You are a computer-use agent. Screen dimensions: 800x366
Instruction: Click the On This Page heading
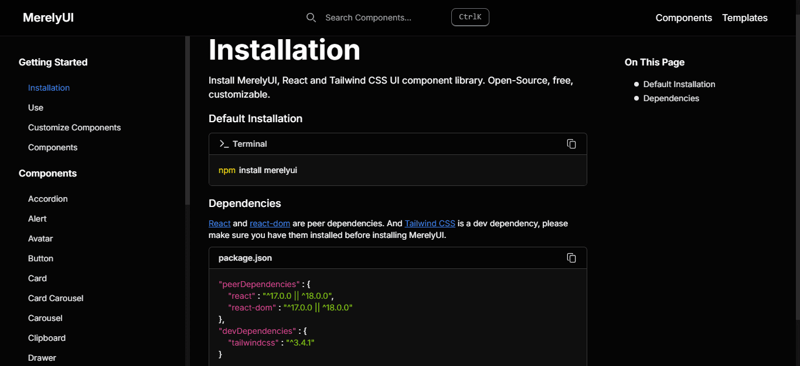tap(655, 63)
